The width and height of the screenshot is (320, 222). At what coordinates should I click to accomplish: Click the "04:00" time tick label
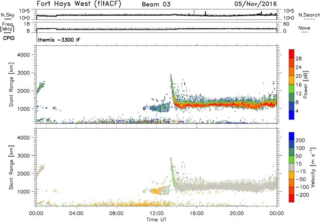coord(76,214)
